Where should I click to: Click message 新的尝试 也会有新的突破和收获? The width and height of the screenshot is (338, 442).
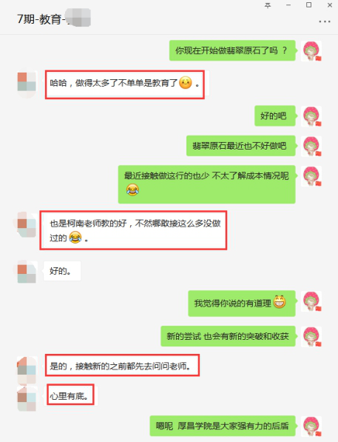click(x=228, y=336)
